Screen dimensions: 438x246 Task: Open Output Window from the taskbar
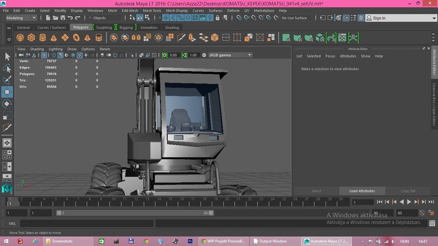pyautogui.click(x=275, y=241)
